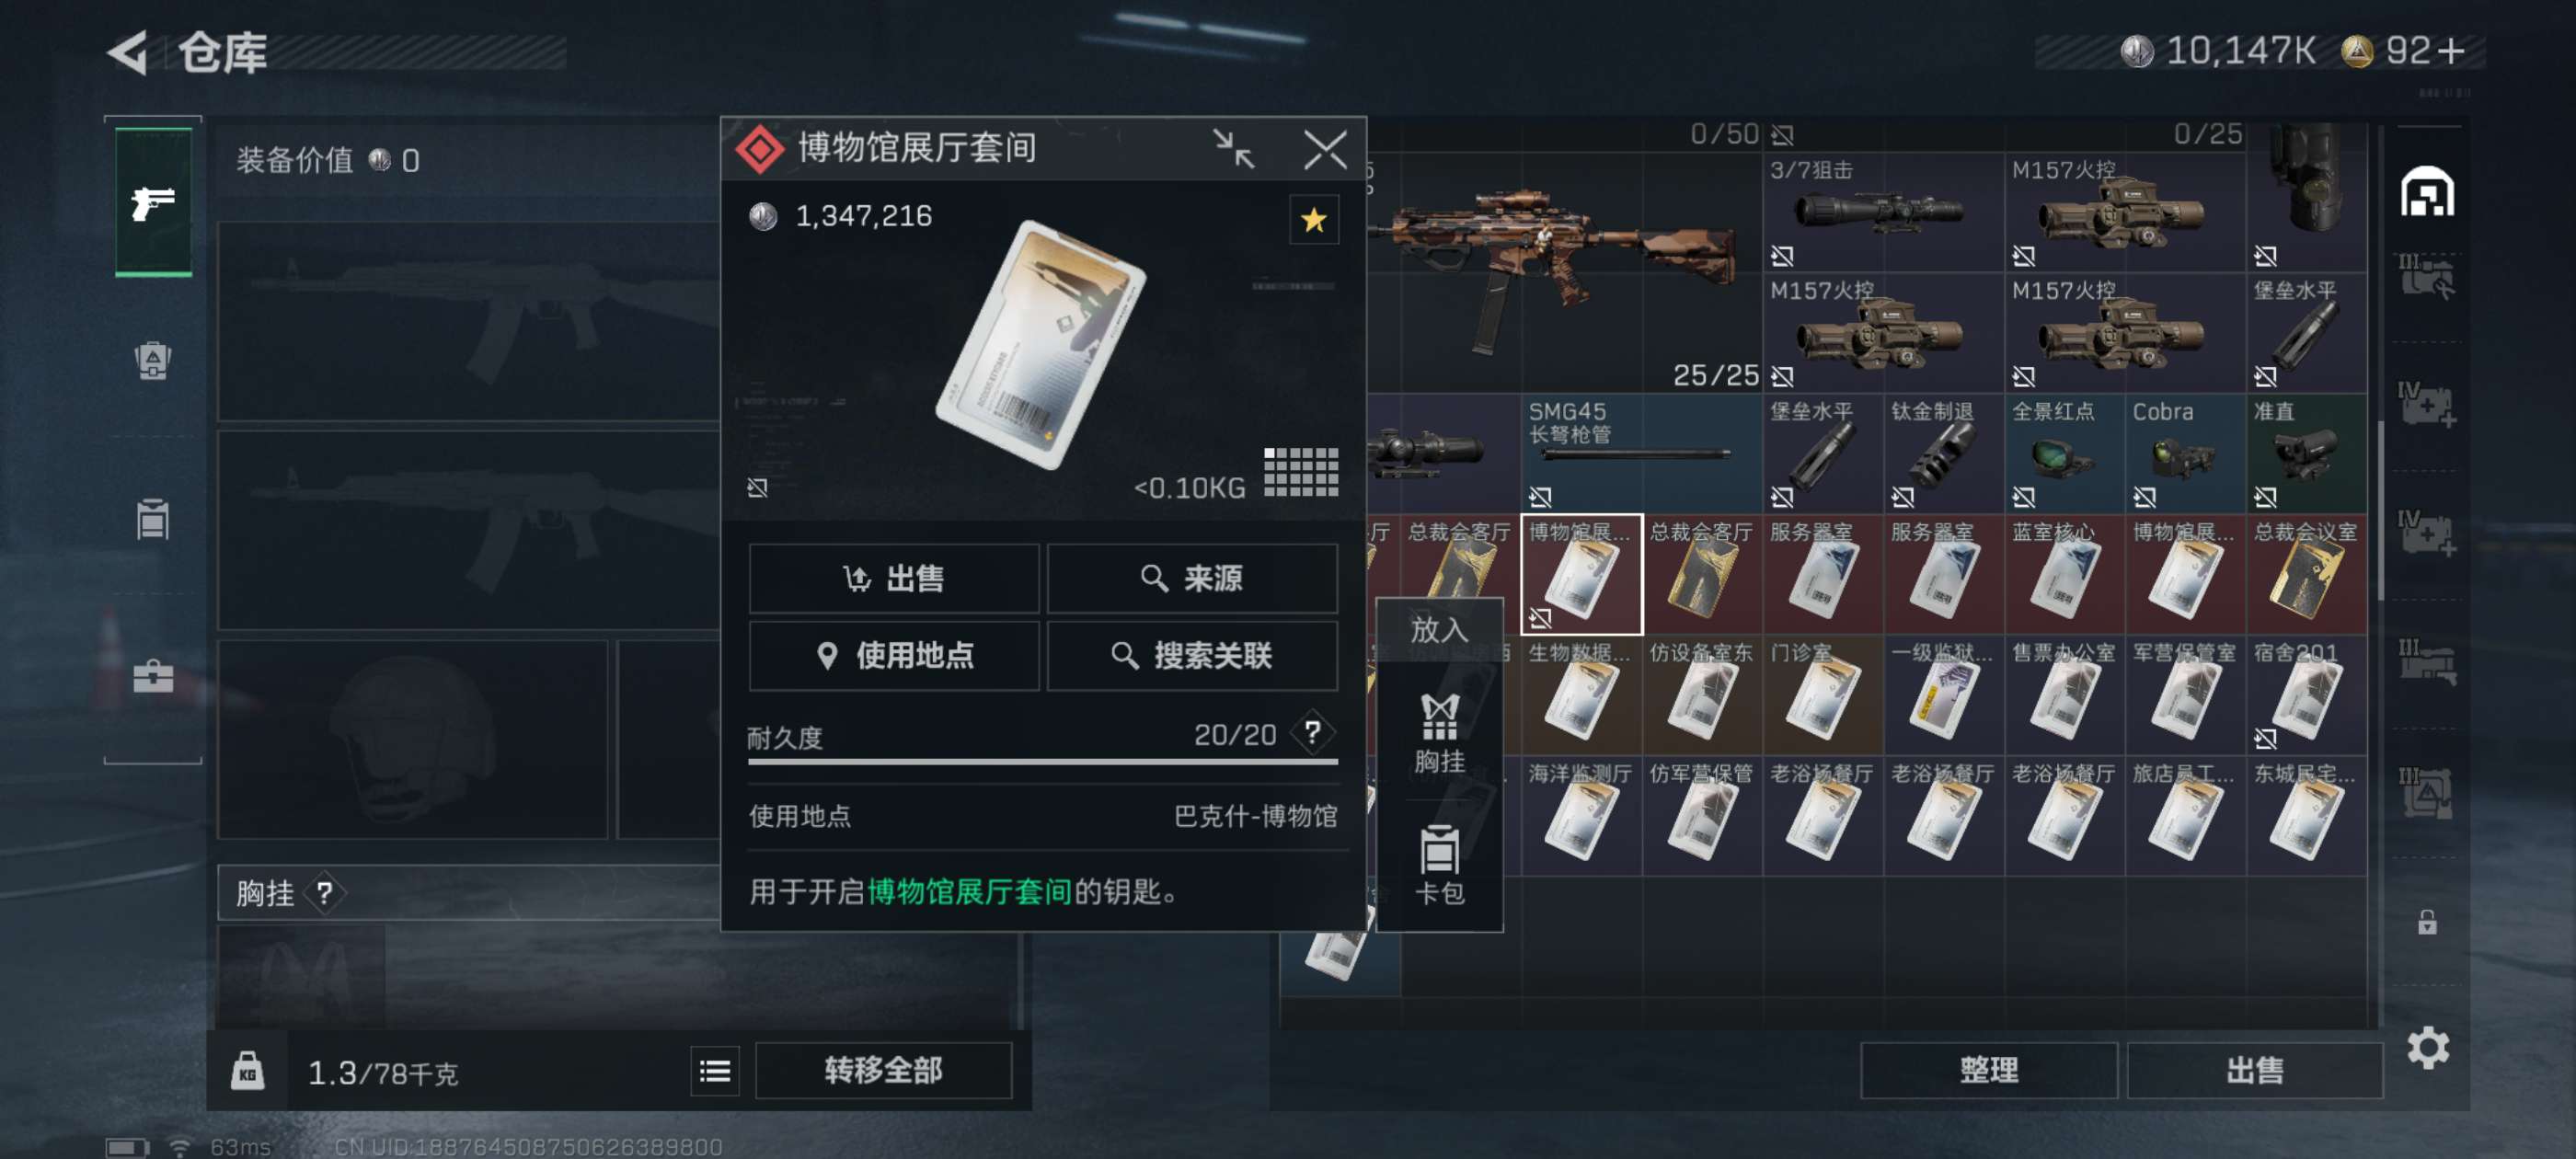Click the 转移全部 transfer all button
Image resolution: width=2576 pixels, height=1159 pixels.
(x=883, y=1070)
